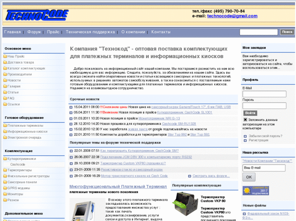Click folder icon beside Фискальные регистраторы

coord(5,176)
